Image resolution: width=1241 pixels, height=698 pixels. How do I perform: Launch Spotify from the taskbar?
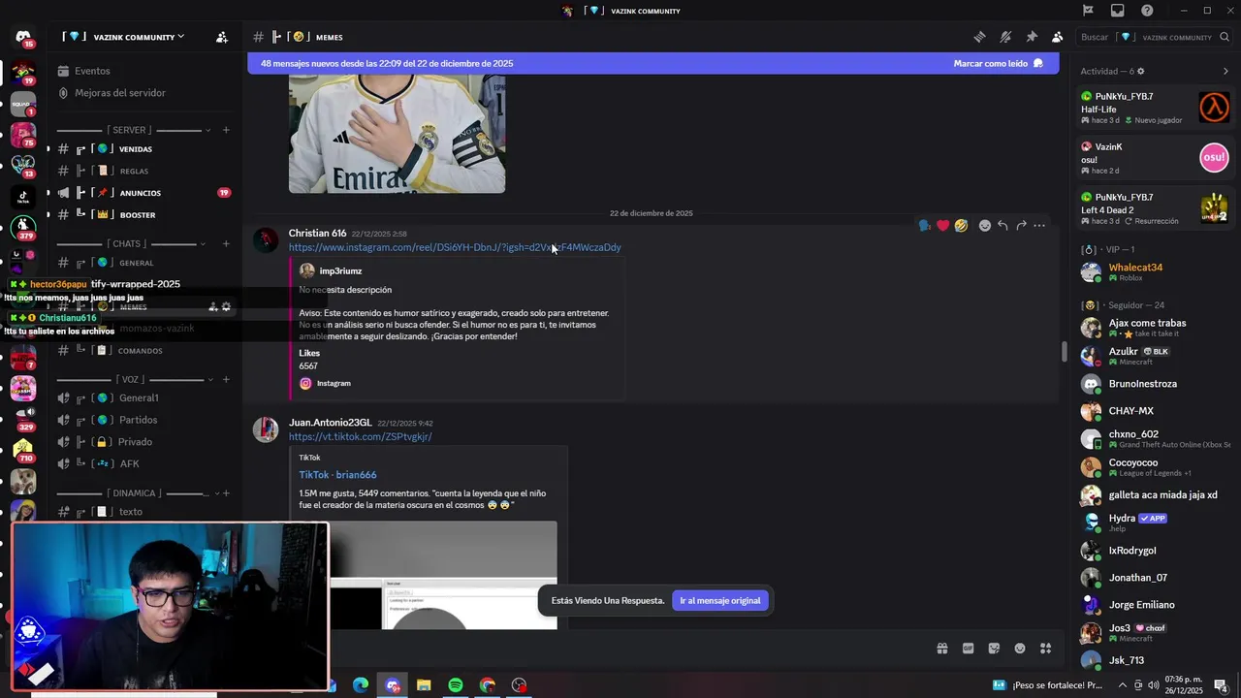456,685
